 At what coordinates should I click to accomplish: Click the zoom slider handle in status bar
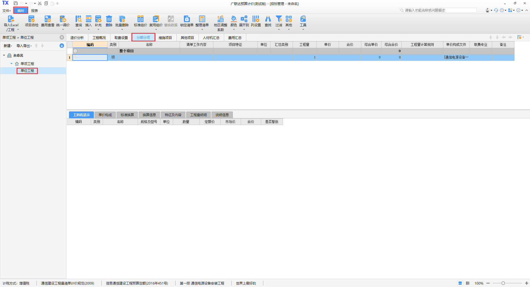(503, 283)
